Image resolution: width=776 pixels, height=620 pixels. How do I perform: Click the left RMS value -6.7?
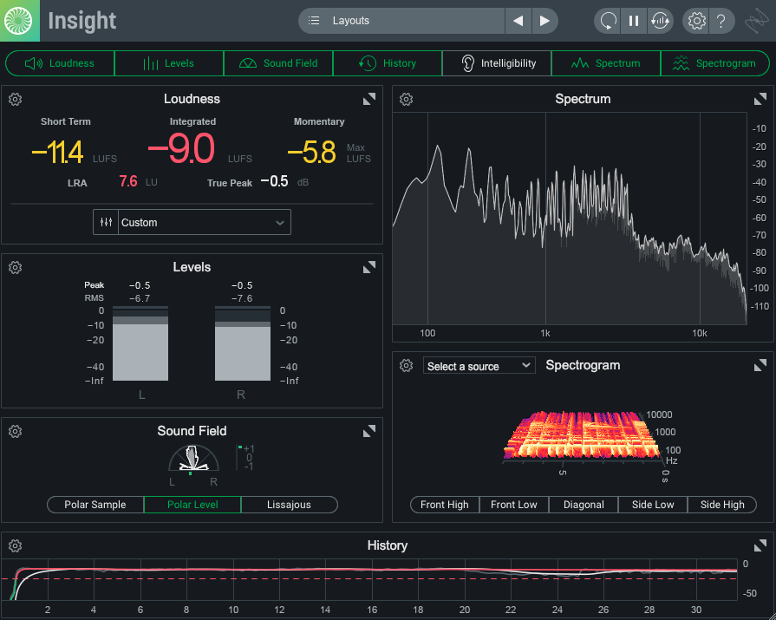[140, 298]
